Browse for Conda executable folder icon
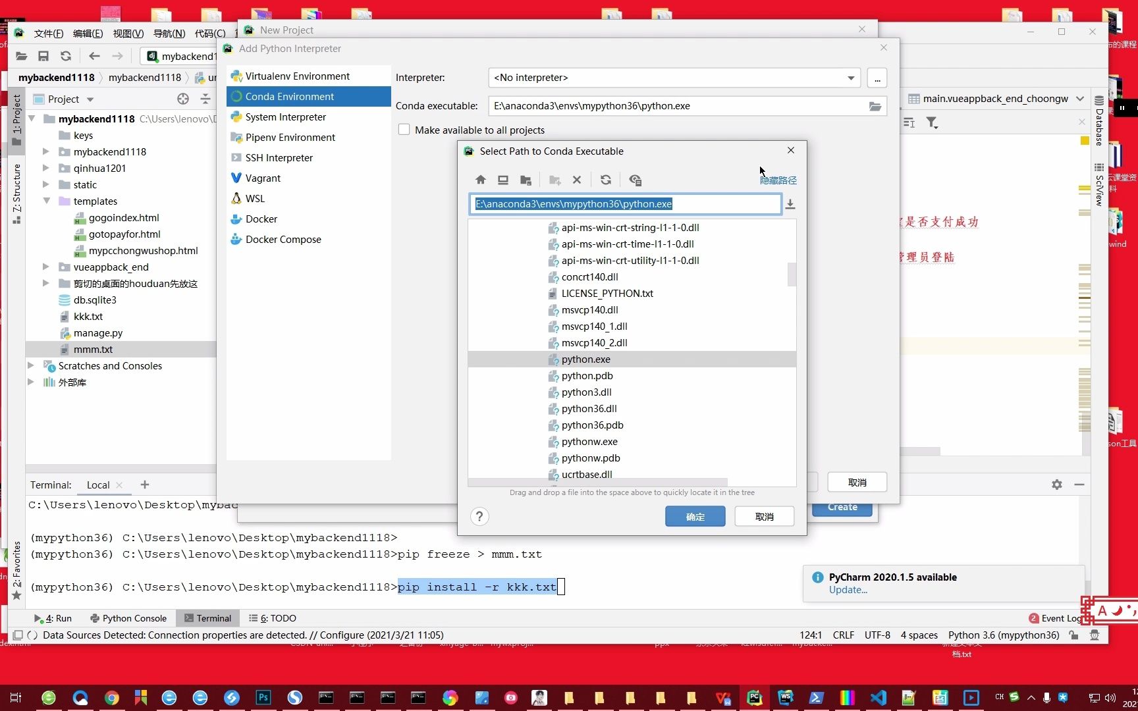The width and height of the screenshot is (1138, 711). tap(875, 106)
